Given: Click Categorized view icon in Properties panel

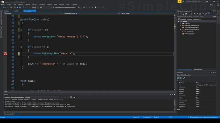Looking at the screenshot, I should pyautogui.click(x=178, y=78).
